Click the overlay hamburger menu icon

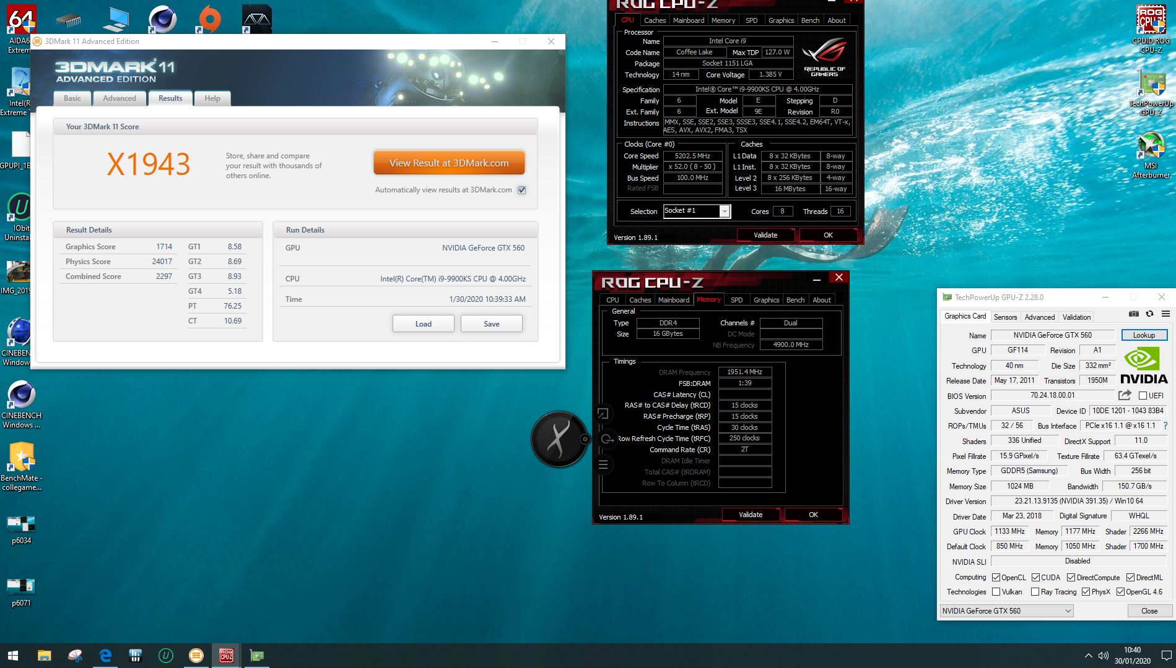(603, 465)
